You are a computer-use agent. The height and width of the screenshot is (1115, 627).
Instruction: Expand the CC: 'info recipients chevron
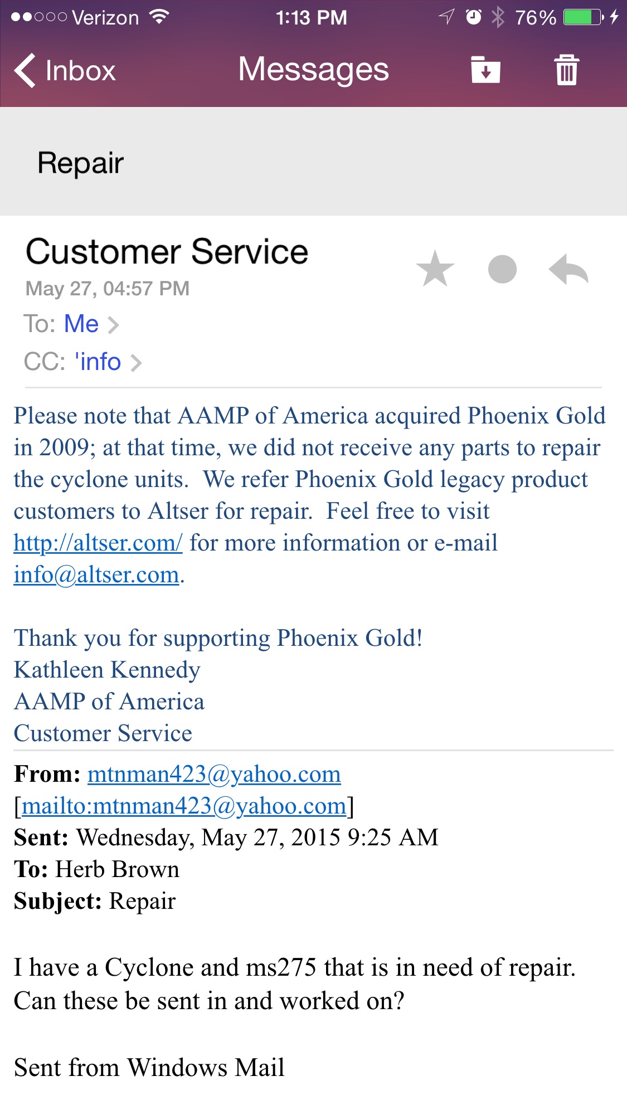tap(136, 363)
